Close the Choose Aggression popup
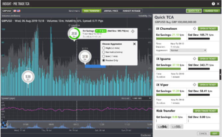The width and height of the screenshot is (222, 137). (x=134, y=44)
